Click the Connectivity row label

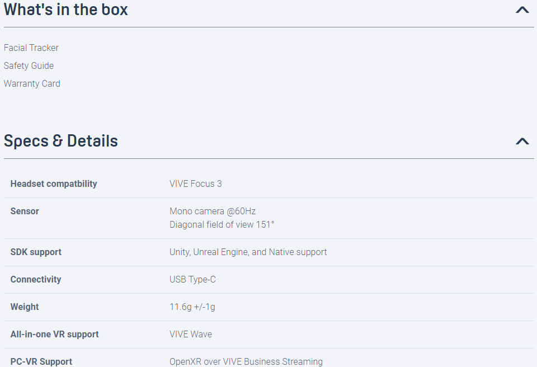pyautogui.click(x=36, y=280)
